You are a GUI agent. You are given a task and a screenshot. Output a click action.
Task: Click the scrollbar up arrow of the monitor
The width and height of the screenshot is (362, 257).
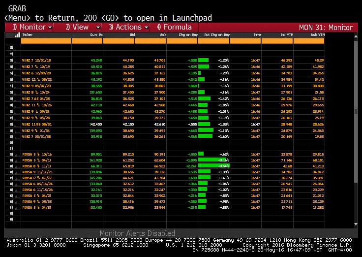pos(356,36)
